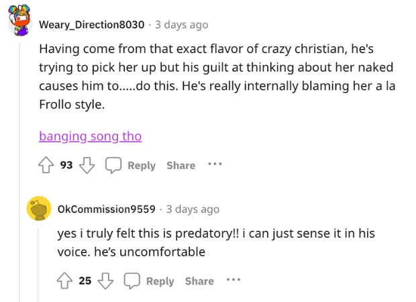Image resolution: width=416 pixels, height=302 pixels.
Task: Downvote the reply with 25 points
Action: (x=104, y=281)
